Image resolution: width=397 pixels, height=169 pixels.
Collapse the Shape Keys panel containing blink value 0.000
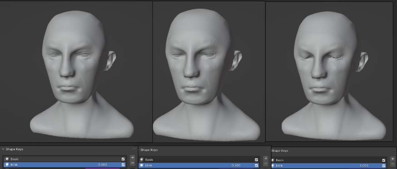tap(3, 149)
